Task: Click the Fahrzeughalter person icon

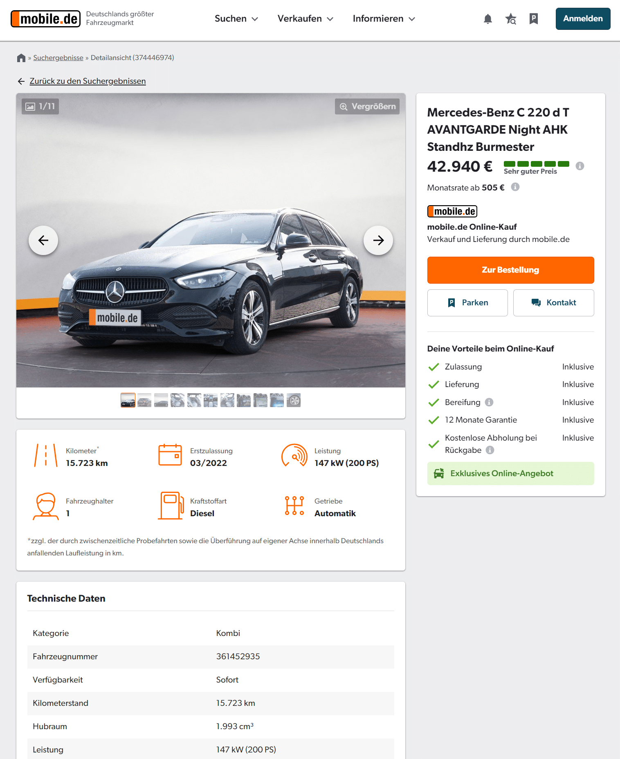Action: click(x=46, y=506)
